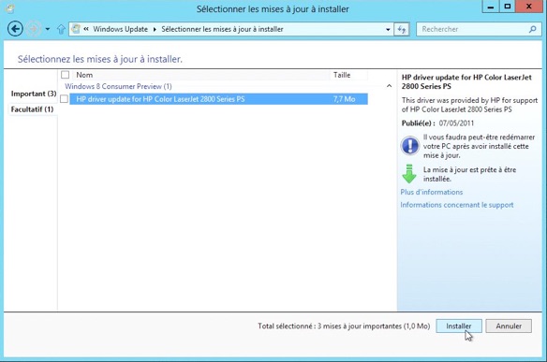Minimize the window
This screenshot has height=362, width=547.
pyautogui.click(x=490, y=7)
